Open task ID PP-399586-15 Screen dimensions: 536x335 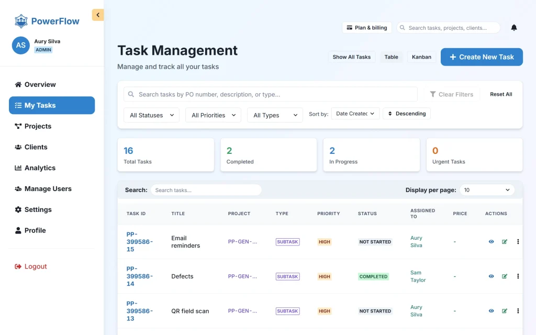(x=139, y=242)
